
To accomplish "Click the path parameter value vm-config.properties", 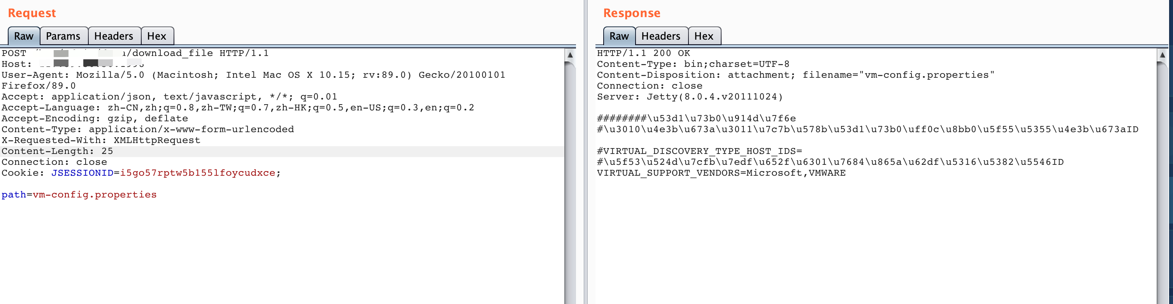I will pyautogui.click(x=95, y=195).
